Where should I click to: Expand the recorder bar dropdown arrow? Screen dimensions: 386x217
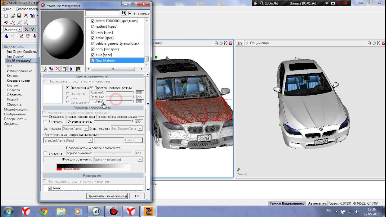pos(327,3)
